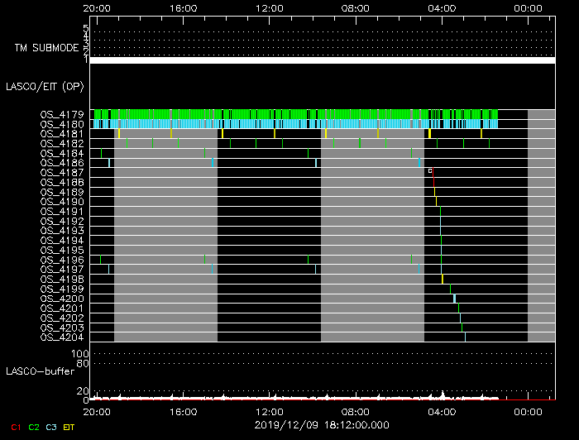Select the EIT legend entry
Viewport: 579px width, 440px height.
[x=69, y=427]
